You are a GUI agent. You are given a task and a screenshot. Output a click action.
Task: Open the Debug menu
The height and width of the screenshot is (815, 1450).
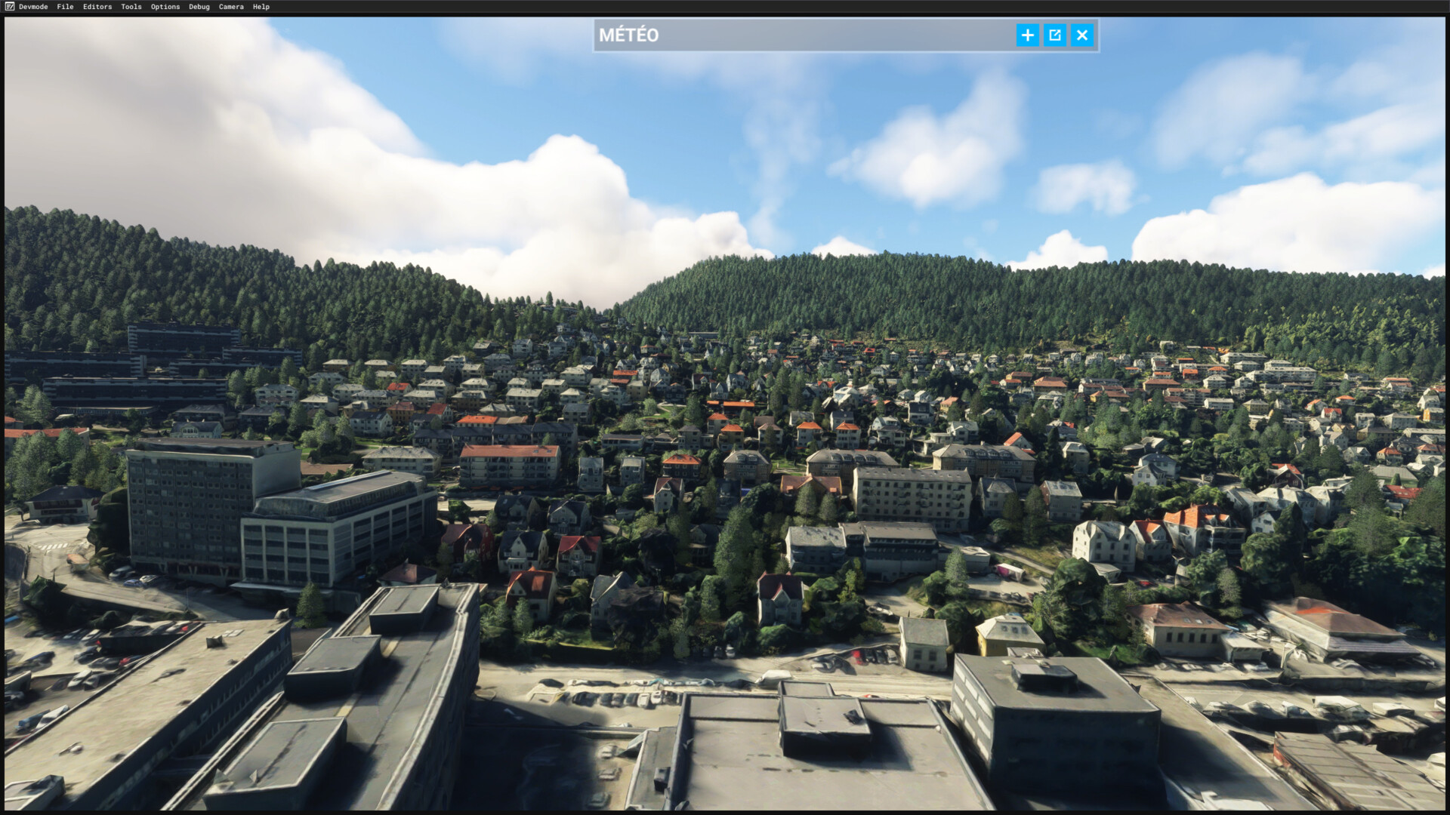click(x=199, y=7)
